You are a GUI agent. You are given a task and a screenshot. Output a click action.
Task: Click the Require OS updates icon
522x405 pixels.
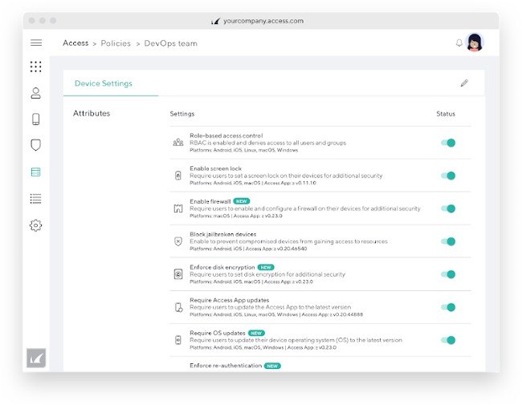pyautogui.click(x=178, y=340)
